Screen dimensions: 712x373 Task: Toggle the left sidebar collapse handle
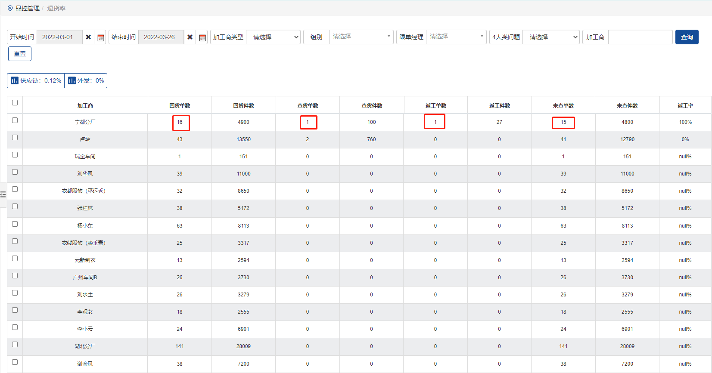[3, 194]
